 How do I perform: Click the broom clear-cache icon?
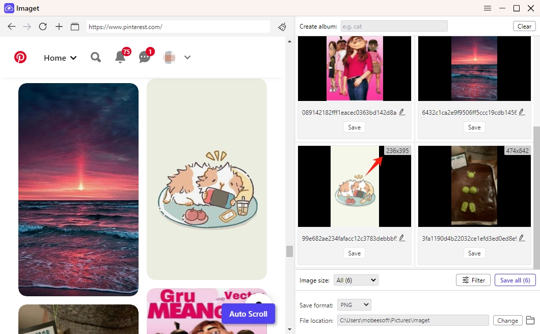282,27
